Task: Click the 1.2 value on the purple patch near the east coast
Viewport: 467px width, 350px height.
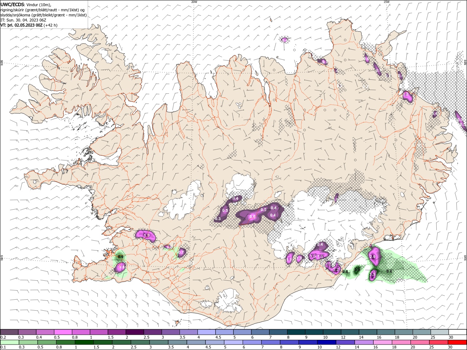Action: tap(405, 94)
